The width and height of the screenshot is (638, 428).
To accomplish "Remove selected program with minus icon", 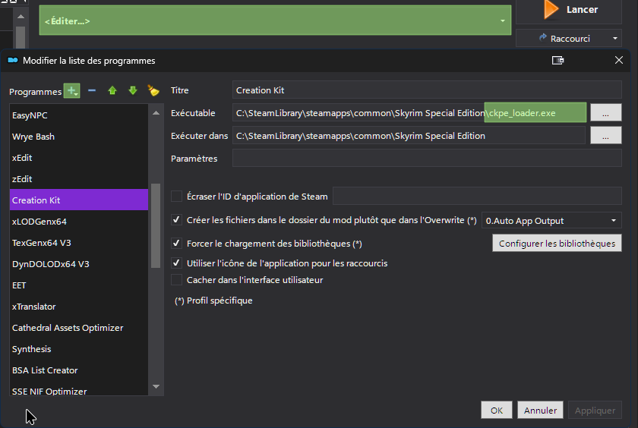I will coord(92,90).
